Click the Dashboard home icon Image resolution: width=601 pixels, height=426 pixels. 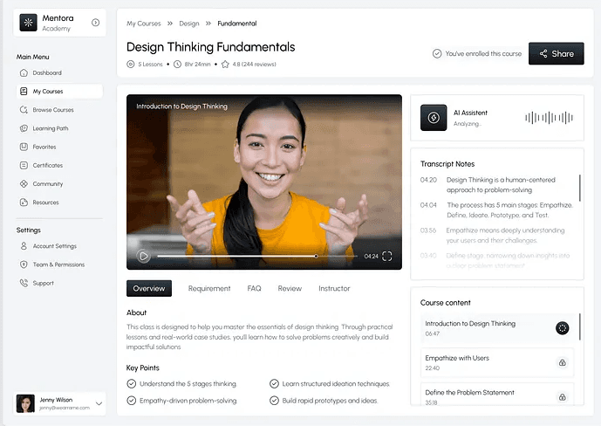pyautogui.click(x=24, y=72)
